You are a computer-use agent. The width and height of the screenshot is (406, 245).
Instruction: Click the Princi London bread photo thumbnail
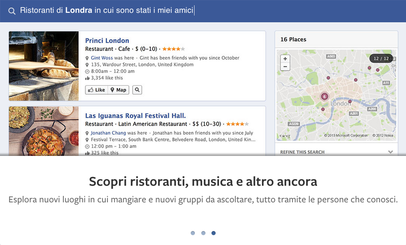pyautogui.click(x=44, y=66)
